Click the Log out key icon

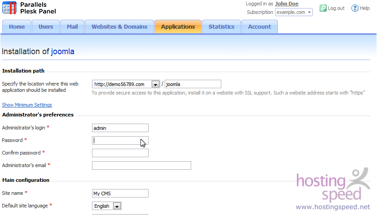pos(323,8)
